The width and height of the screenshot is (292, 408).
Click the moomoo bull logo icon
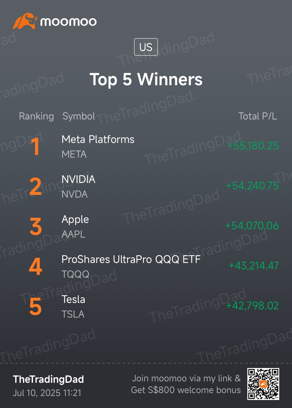pyautogui.click(x=24, y=21)
